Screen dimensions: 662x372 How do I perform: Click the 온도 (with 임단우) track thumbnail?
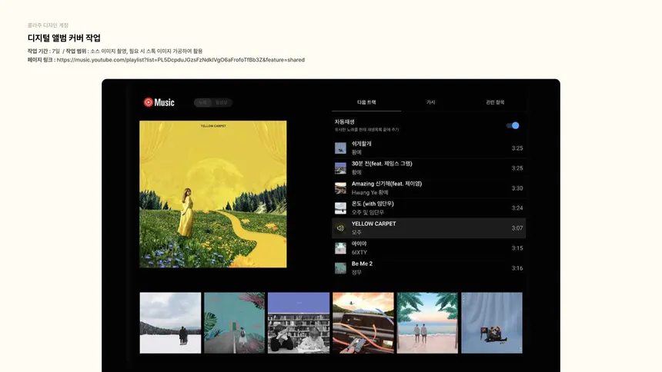tap(340, 208)
